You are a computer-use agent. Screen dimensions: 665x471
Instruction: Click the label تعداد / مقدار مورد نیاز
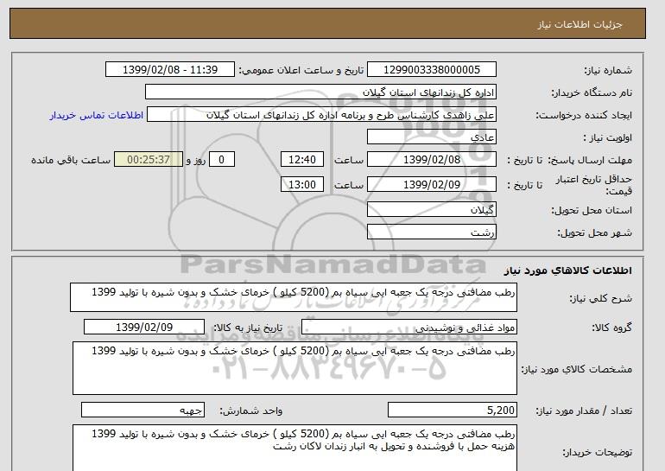(584, 411)
